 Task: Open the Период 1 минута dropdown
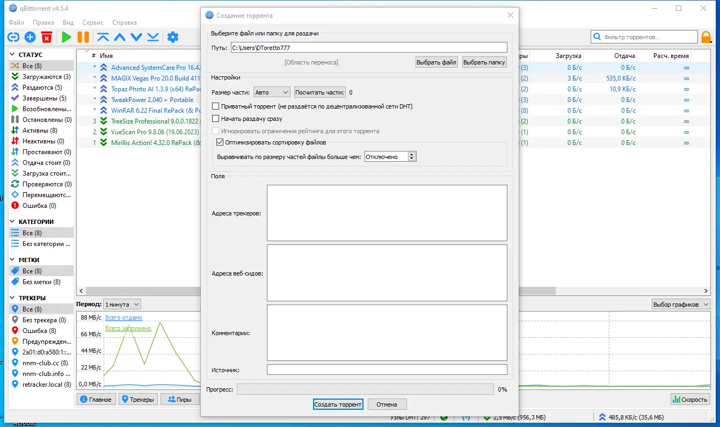pos(122,305)
